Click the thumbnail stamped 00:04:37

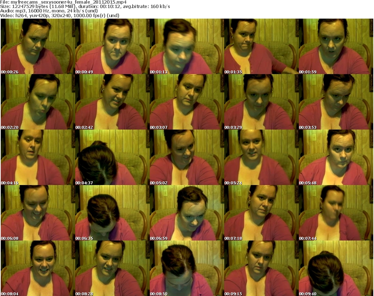pyautogui.click(x=112, y=158)
